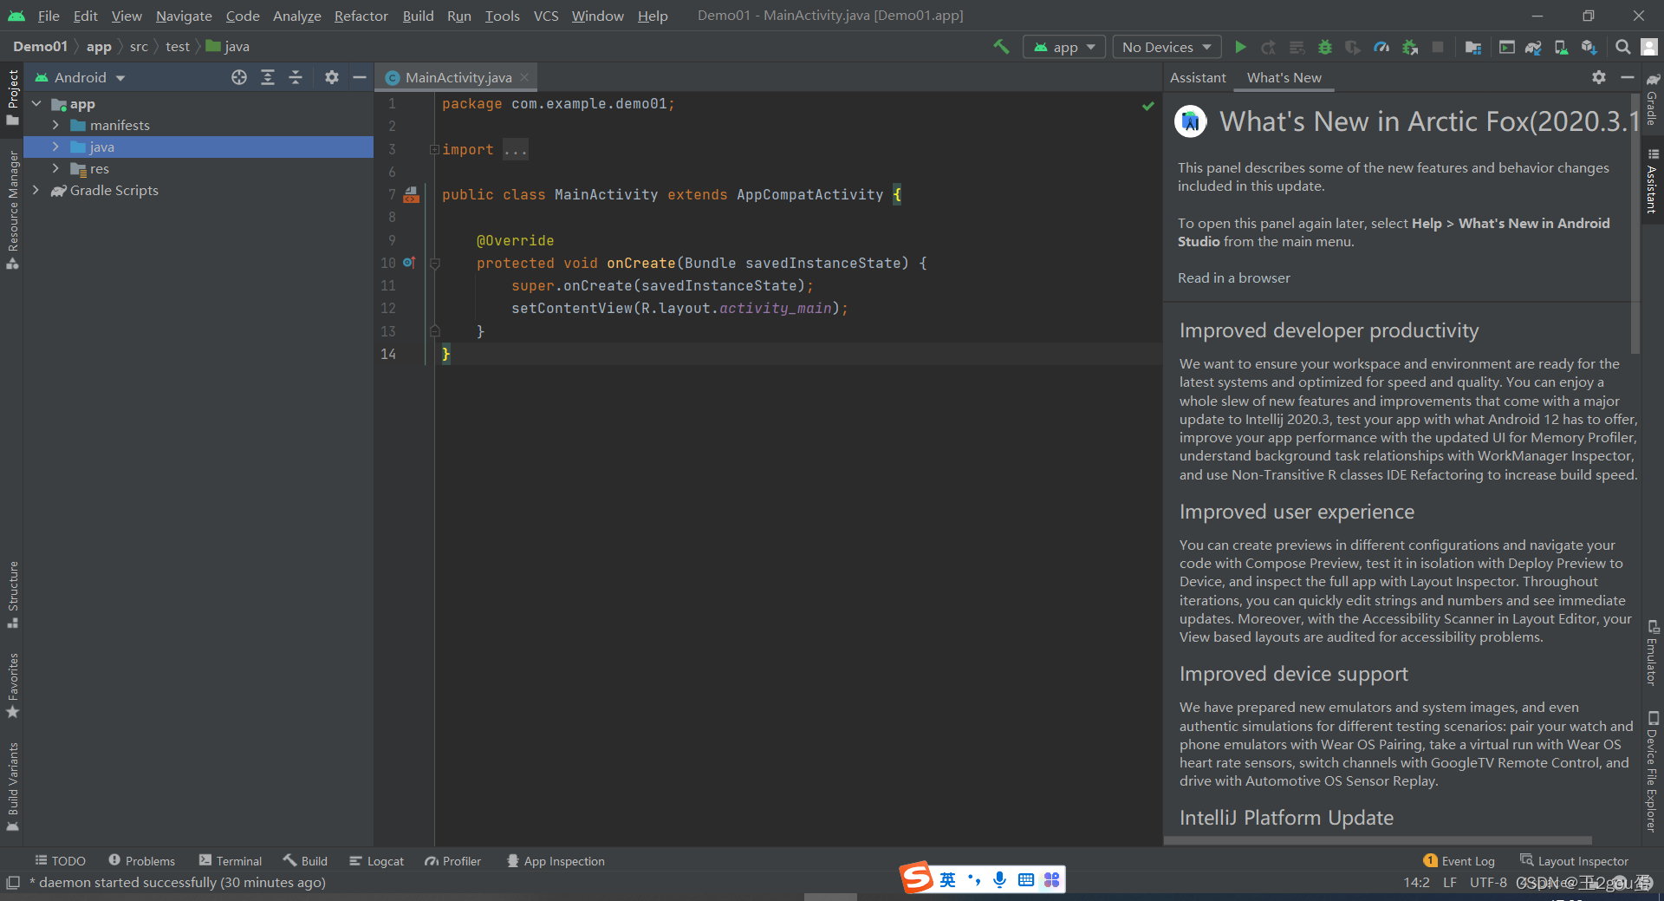Viewport: 1664px width, 901px height.
Task: Open the No Devices dropdown
Action: point(1167,47)
